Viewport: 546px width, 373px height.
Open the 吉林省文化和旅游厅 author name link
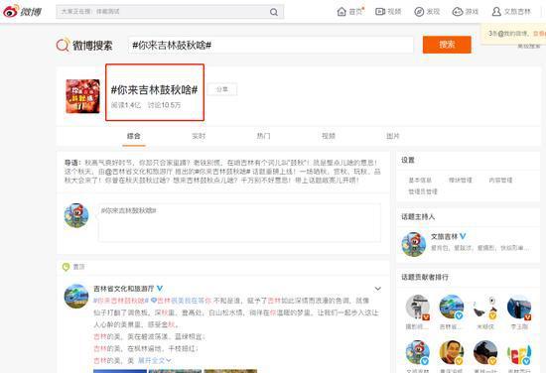[x=124, y=289]
